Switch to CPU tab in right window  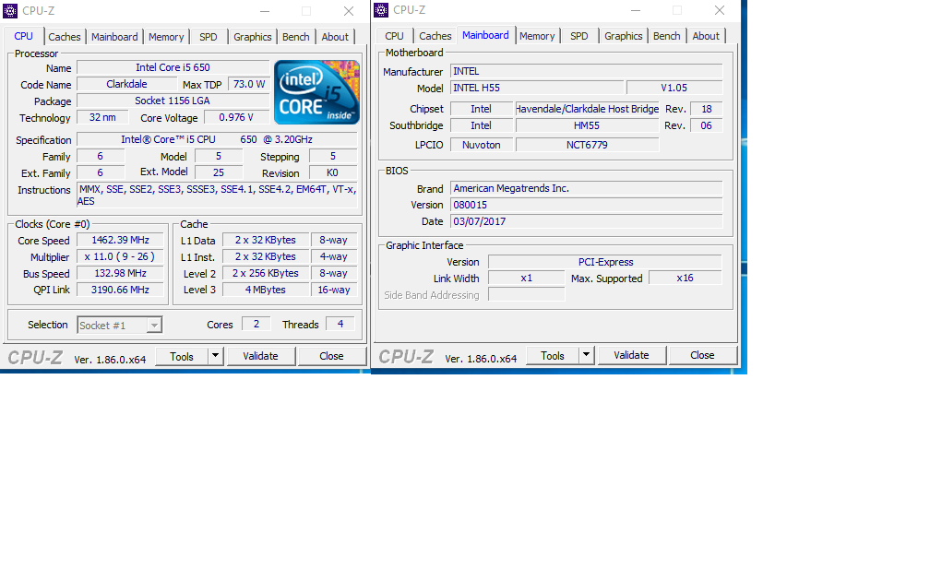click(394, 36)
